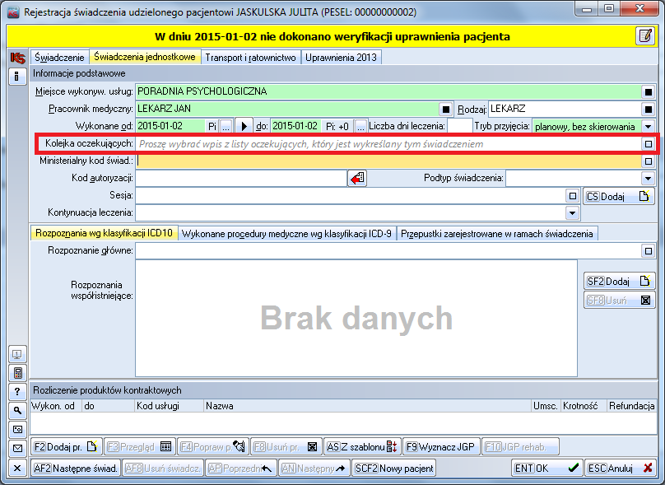Click the SCF2 Nowy pacjent button
665x485 pixels.
[394, 468]
